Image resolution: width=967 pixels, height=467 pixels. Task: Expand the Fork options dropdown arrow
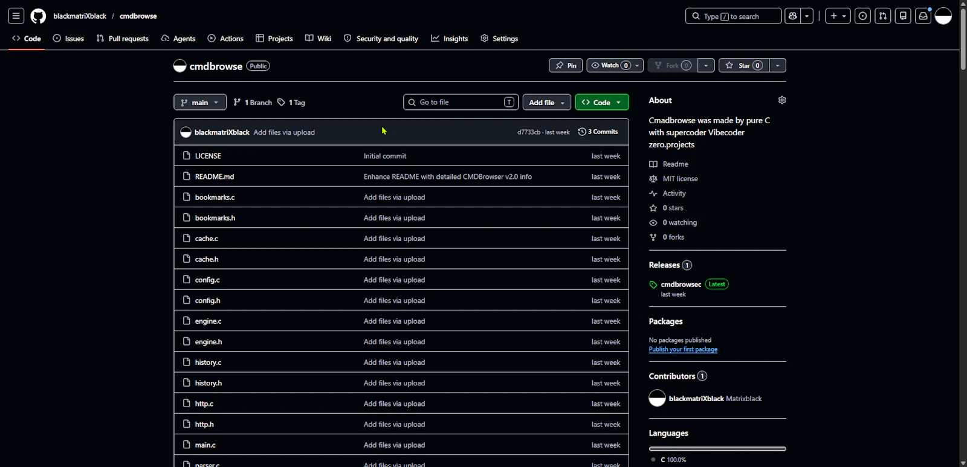coord(706,65)
